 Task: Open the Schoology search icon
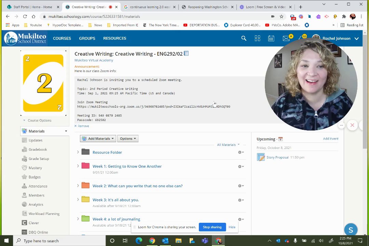coord(244,38)
